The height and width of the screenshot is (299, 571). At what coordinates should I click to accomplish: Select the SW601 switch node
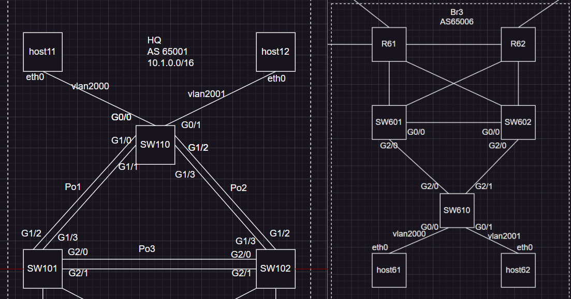pyautogui.click(x=389, y=122)
